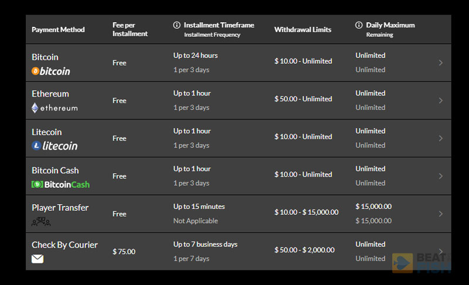Select the Player Transfer payment method name
This screenshot has width=469, height=285.
pos(60,208)
